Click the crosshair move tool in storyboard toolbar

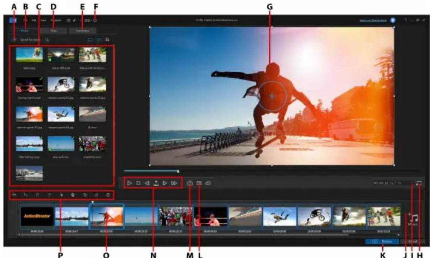pos(14,194)
